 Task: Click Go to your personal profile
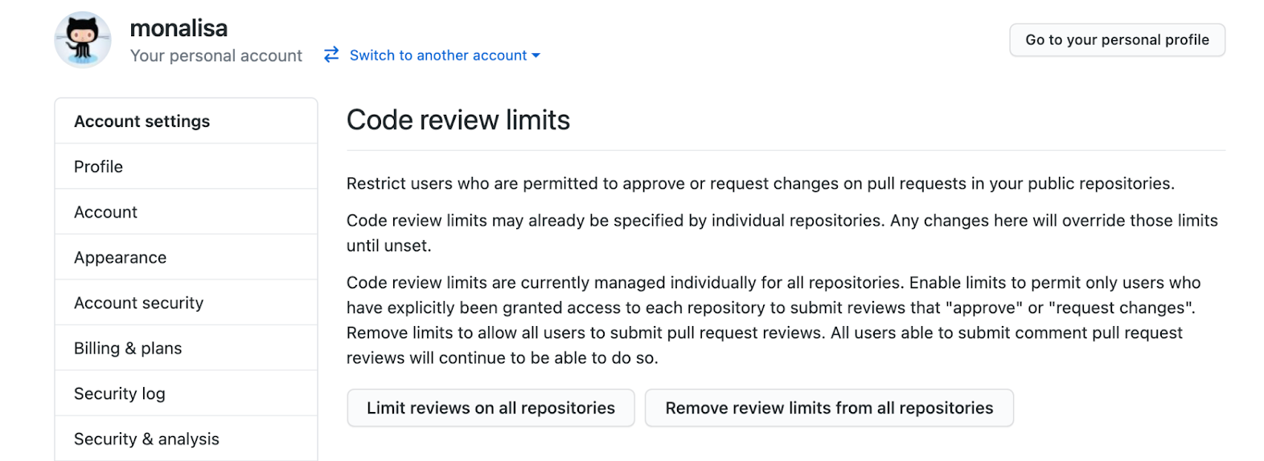click(x=1117, y=39)
